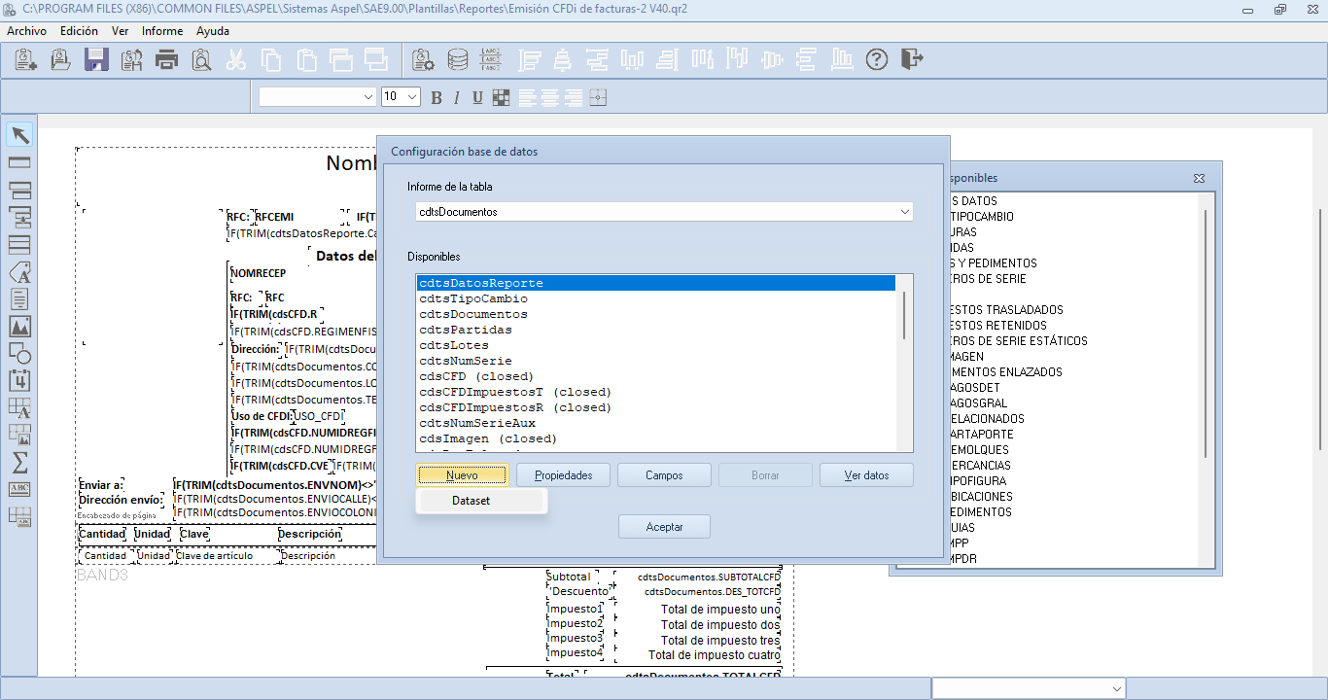Screen dimensions: 1328x700
Task: Click the Save (floppy disk) toolbar icon
Action: pyautogui.click(x=96, y=60)
